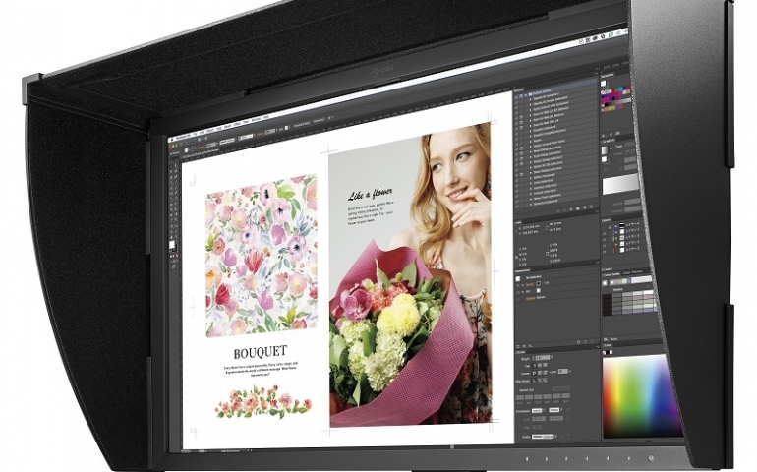
Task: Click the Like a flower script text
Action: pos(370,195)
